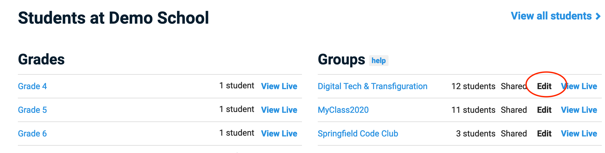Screen dimensions: 605x153
Task: Click the chevron arrow beside View all students
Action: coord(598,17)
